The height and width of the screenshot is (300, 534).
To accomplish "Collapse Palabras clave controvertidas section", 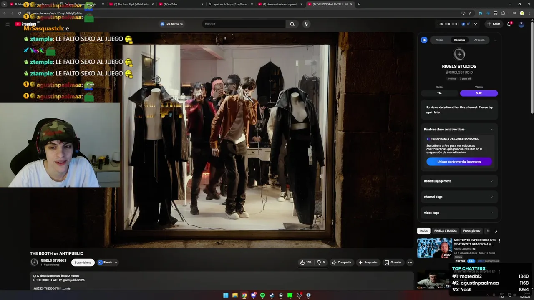I will [x=491, y=129].
